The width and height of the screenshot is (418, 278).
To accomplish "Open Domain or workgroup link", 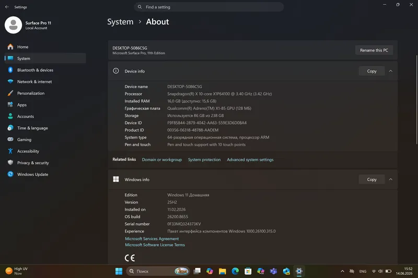I will tap(162, 160).
